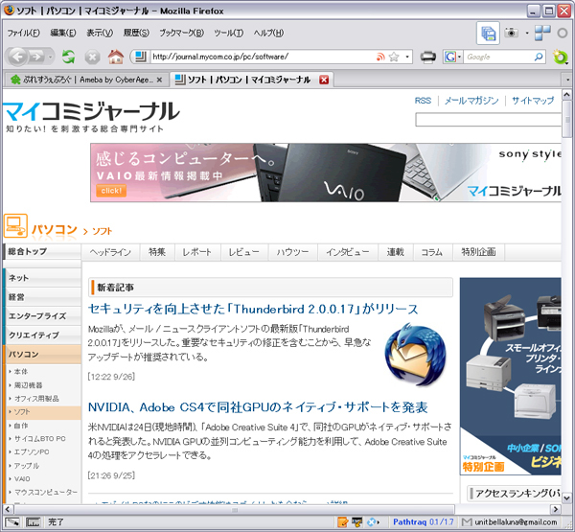Click the Google search input field
The height and width of the screenshot is (532, 575).
tap(497, 57)
